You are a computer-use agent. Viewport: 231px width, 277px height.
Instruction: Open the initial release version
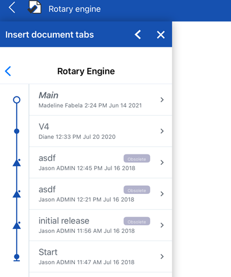tap(100, 225)
